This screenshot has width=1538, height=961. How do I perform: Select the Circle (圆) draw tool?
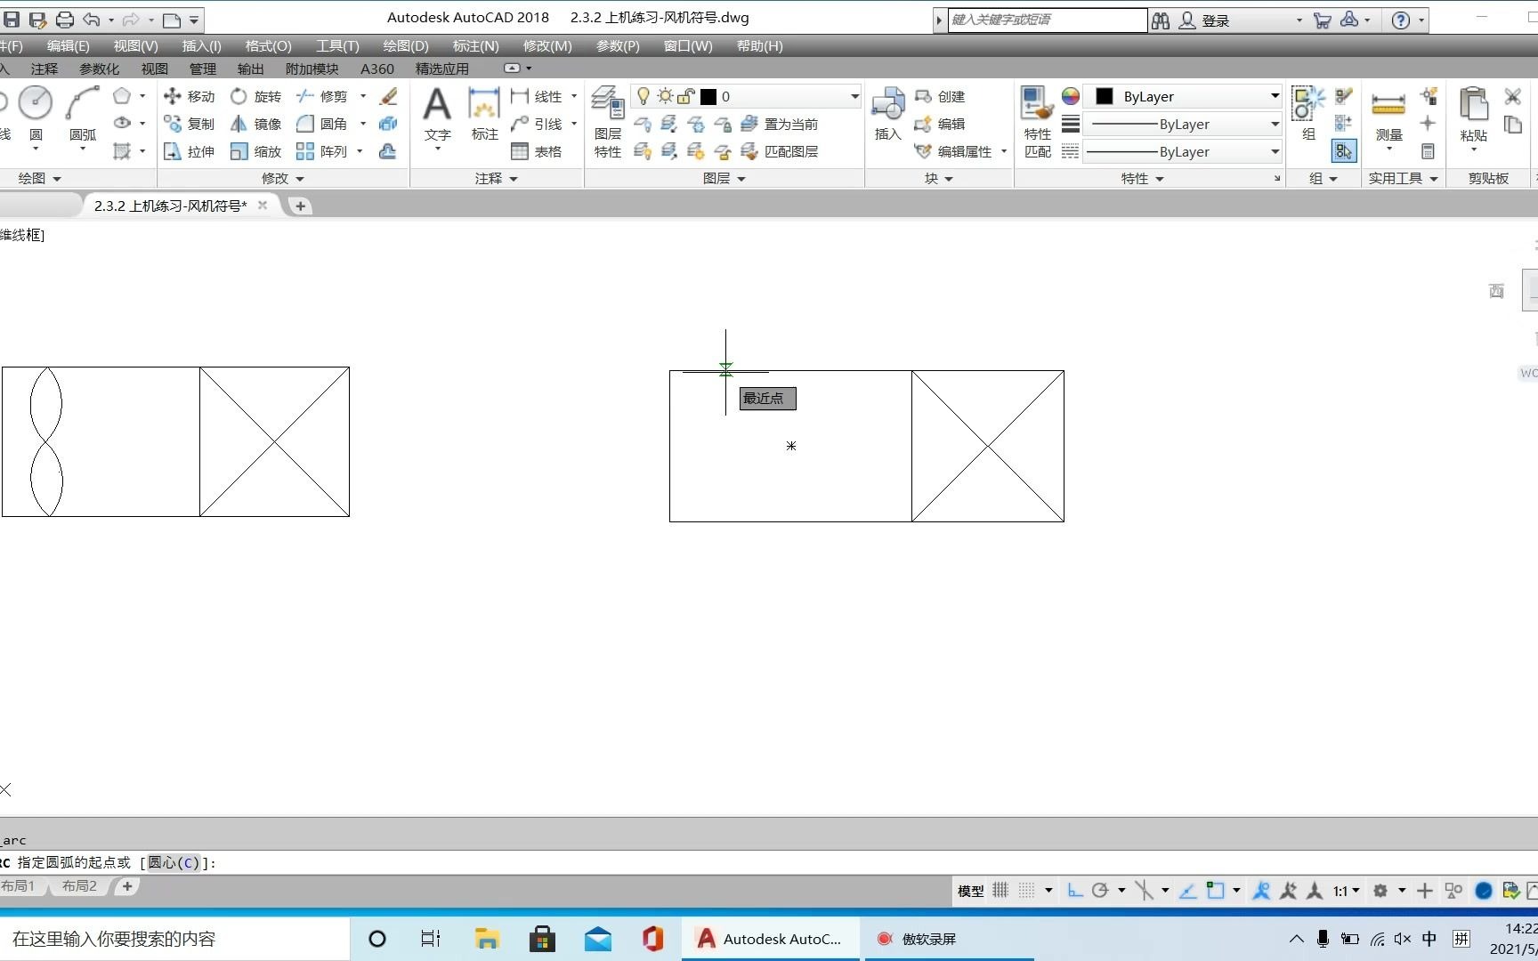point(36,114)
